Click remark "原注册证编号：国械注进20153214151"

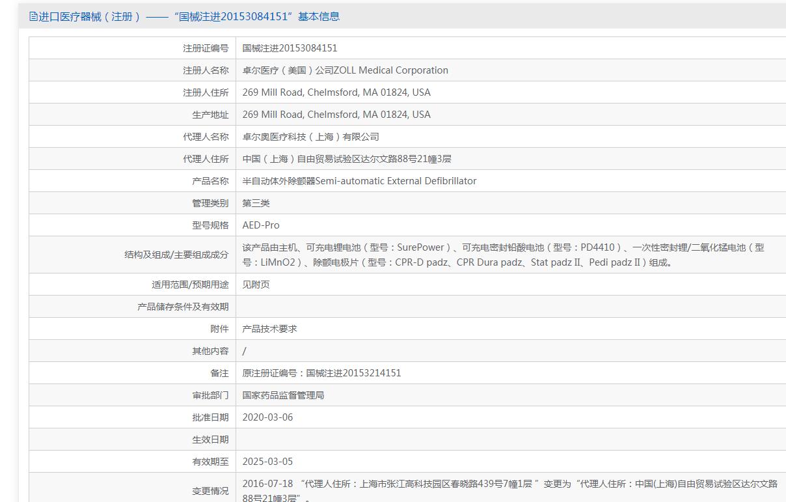click(x=321, y=373)
